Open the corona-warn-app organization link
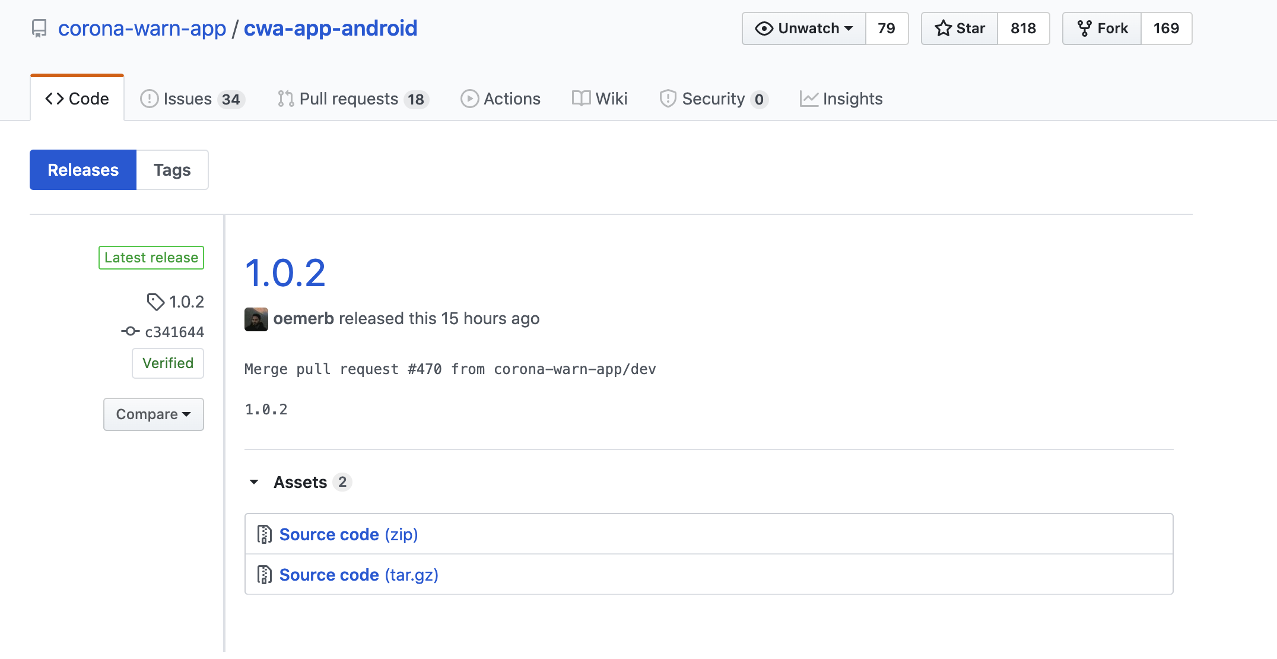 pyautogui.click(x=142, y=27)
